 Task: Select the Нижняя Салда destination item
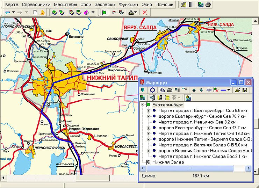pyautogui.click(x=168, y=162)
